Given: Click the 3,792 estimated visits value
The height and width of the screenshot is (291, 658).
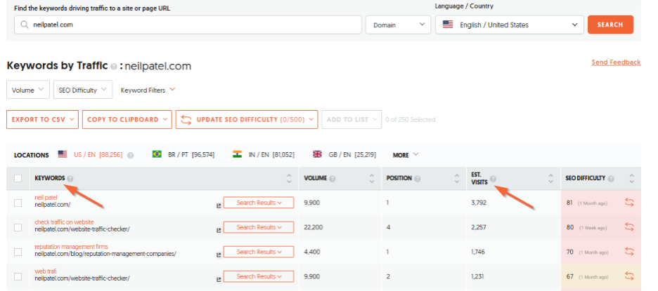Looking at the screenshot, I should [x=479, y=203].
